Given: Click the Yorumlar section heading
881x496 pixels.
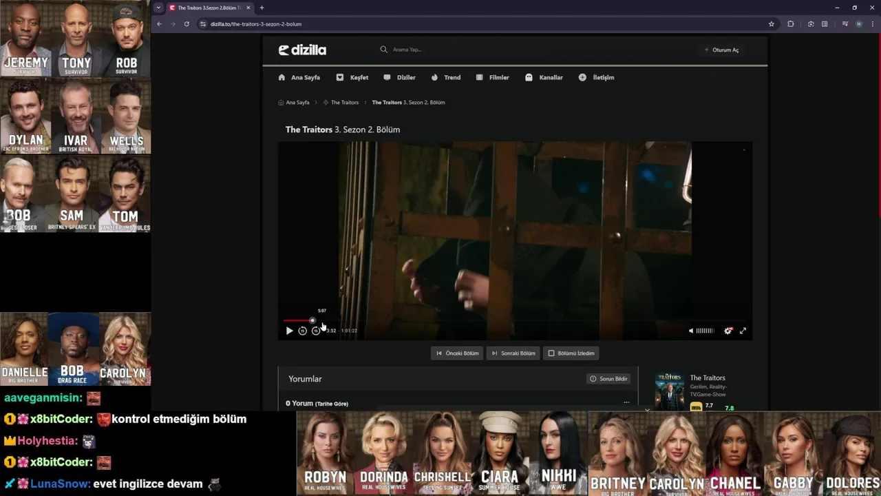Looking at the screenshot, I should tap(305, 379).
